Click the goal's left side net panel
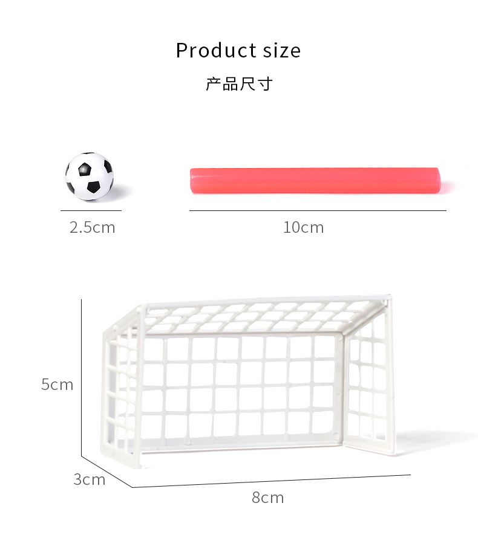The image size is (478, 558). 122,387
